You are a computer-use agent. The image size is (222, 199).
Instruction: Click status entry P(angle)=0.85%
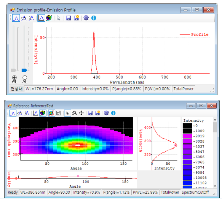(127, 89)
